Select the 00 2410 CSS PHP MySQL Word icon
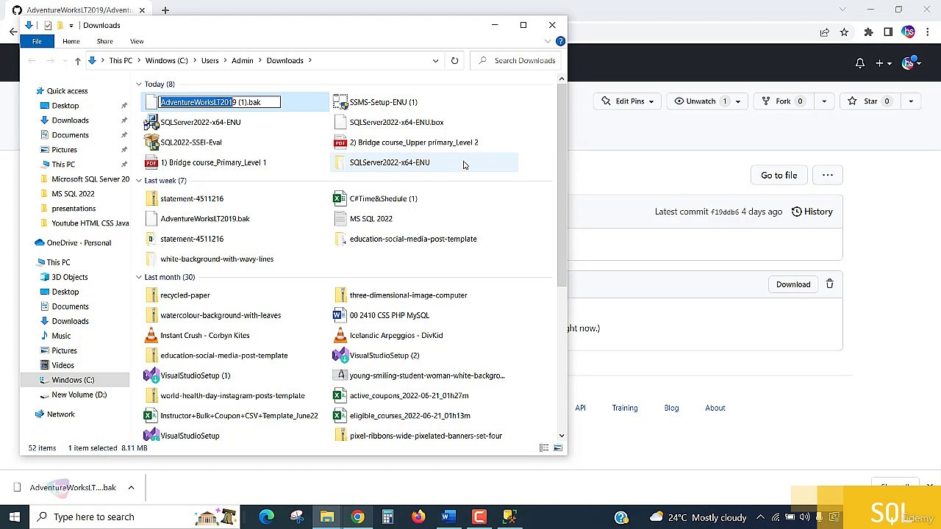This screenshot has height=529, width=941. [340, 315]
